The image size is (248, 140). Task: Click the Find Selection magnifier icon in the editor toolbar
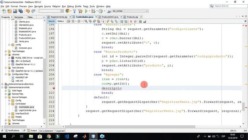86,21
